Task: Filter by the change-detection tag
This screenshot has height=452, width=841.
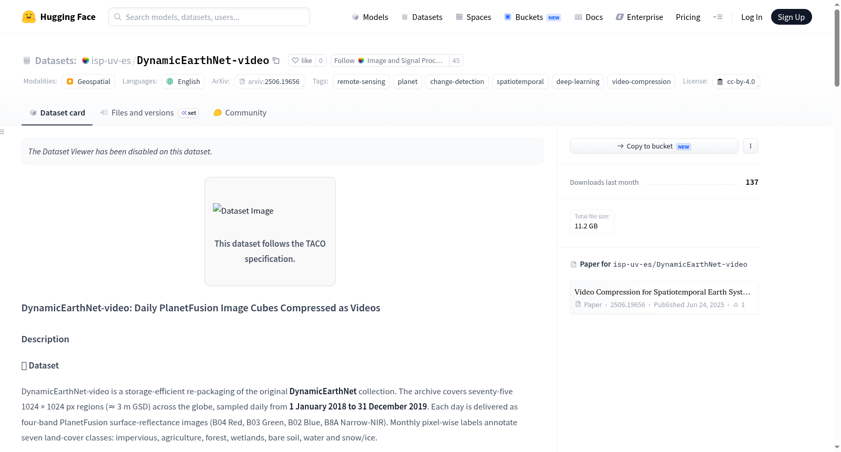Action: coord(457,81)
